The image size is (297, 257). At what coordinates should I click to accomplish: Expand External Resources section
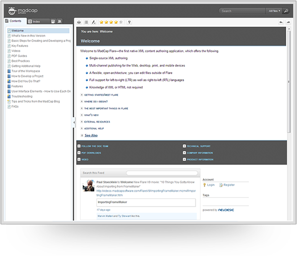pos(95,122)
